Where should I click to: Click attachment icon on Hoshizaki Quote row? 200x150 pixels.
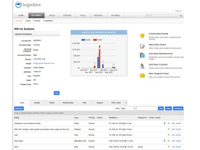(x=164, y=123)
